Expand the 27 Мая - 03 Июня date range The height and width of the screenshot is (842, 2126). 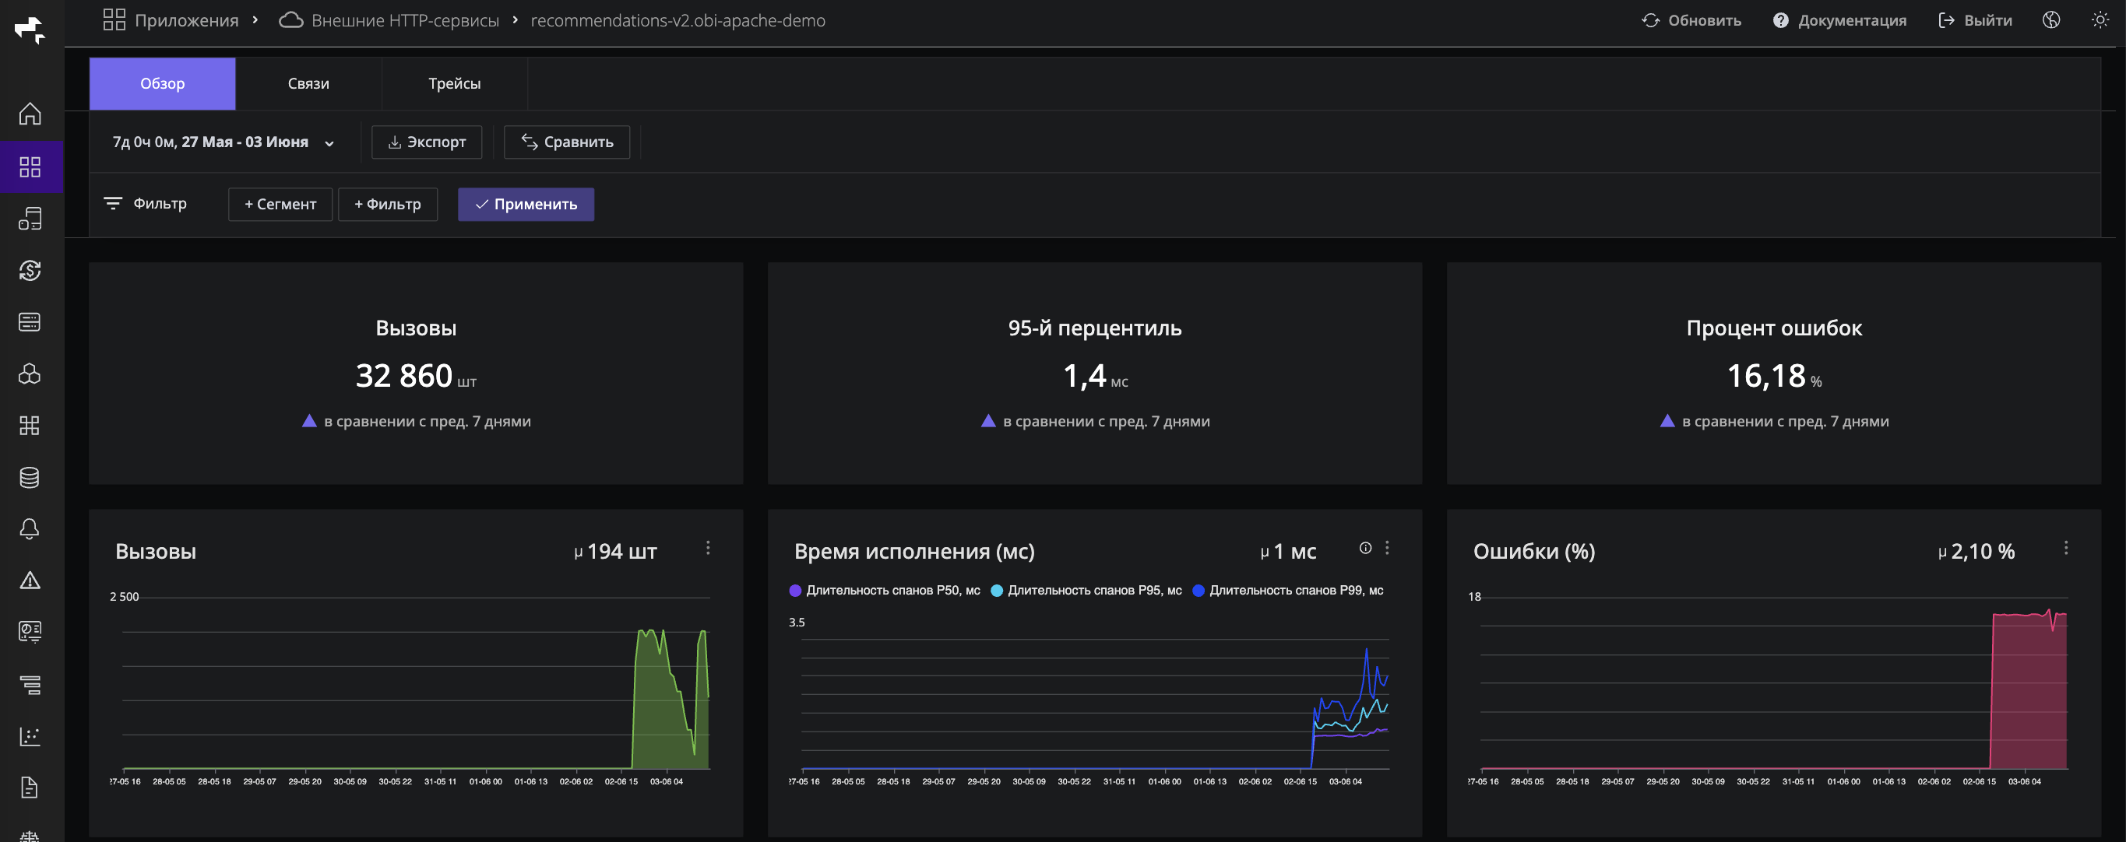(224, 142)
